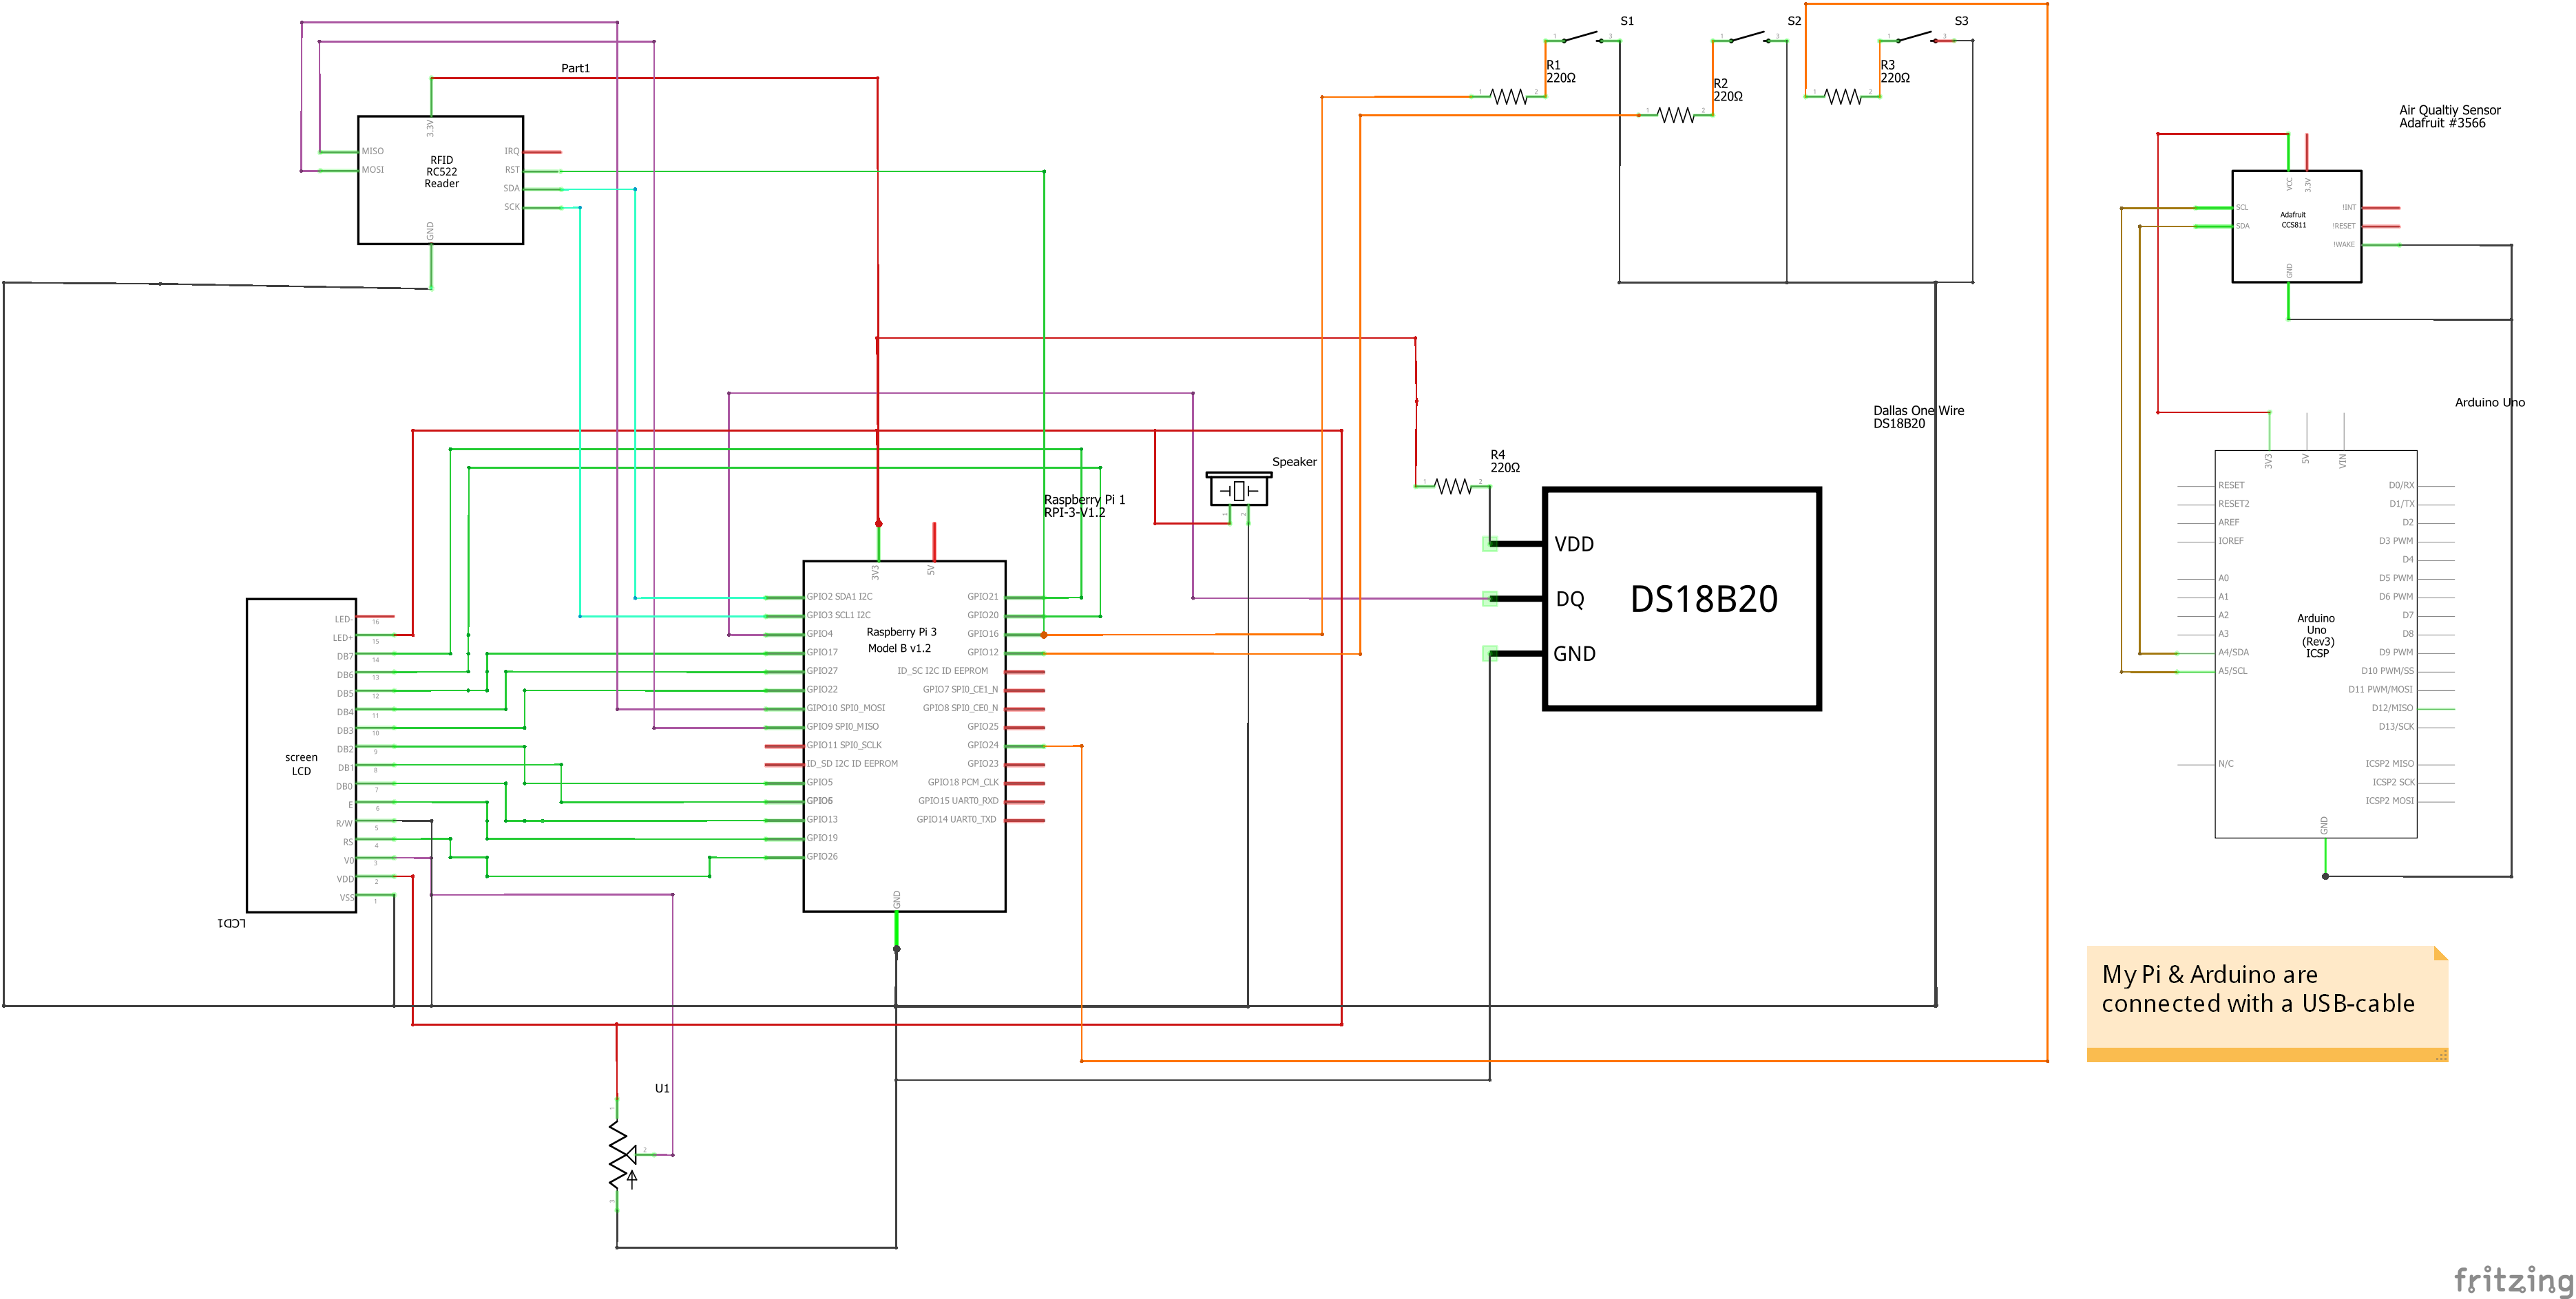Click the 'GPIO12' pin label
This screenshot has height=1299, width=2576.
[x=982, y=652]
